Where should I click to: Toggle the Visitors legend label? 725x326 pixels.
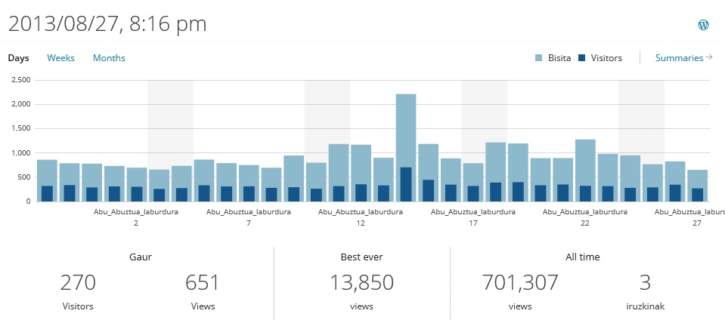[x=606, y=58]
